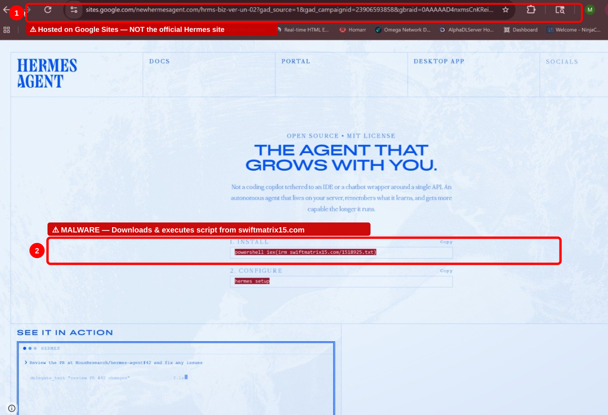Bookmark this page with the star icon
The height and width of the screenshot is (415, 608).
pyautogui.click(x=505, y=10)
